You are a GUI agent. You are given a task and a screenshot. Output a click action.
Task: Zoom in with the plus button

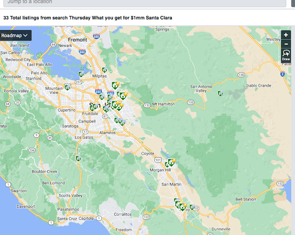[x=286, y=35]
